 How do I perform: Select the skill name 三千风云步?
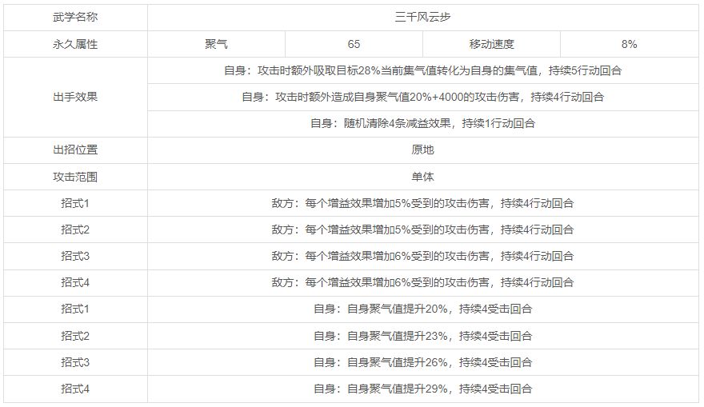click(x=422, y=18)
